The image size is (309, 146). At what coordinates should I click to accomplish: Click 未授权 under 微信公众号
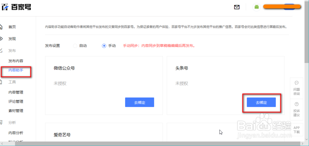click(60, 84)
